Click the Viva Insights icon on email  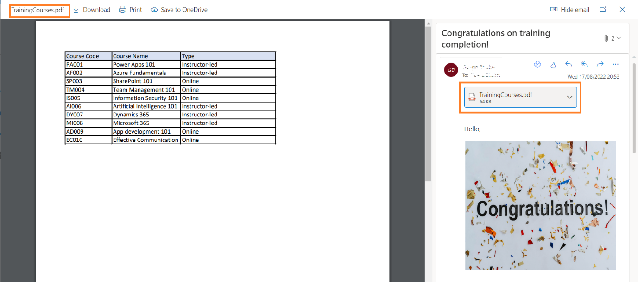[x=537, y=65]
